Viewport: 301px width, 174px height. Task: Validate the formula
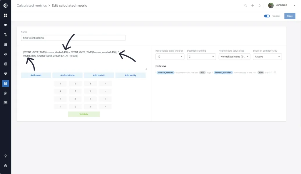coord(84,114)
